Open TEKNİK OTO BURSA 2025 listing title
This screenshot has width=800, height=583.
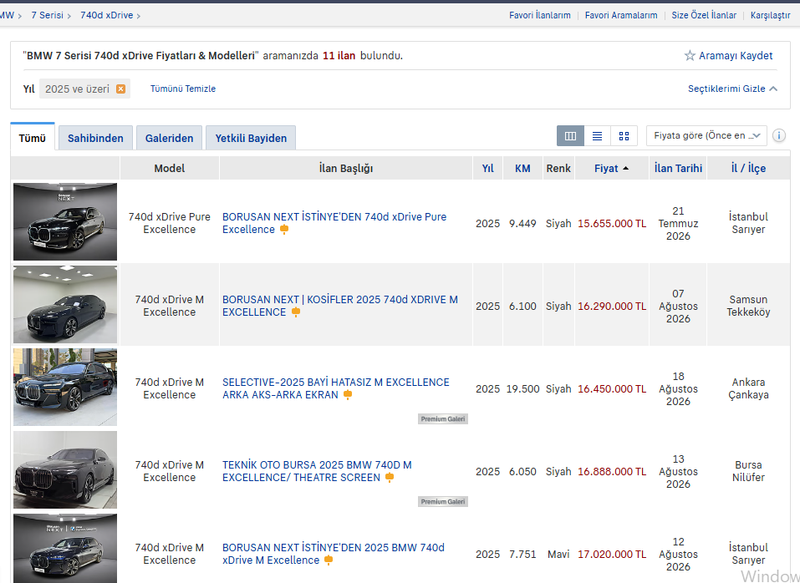pos(317,471)
